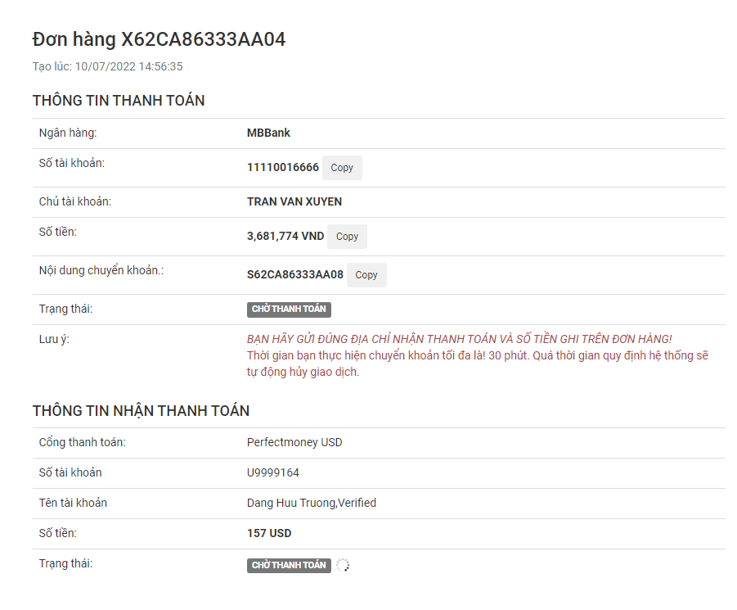This screenshot has height=610, width=737.
Task: Click the THÔNG TIN NHẬN THANH TOÁN heading
Action: [x=141, y=410]
